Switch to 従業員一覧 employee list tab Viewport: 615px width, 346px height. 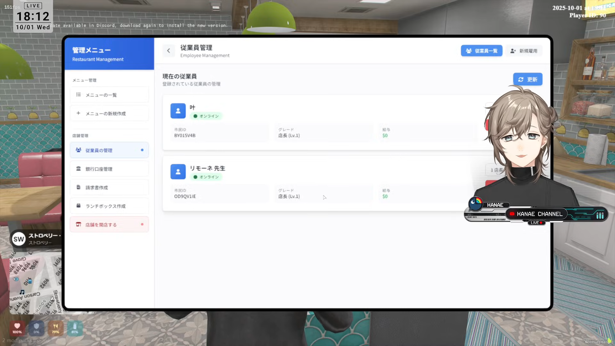[x=481, y=51]
